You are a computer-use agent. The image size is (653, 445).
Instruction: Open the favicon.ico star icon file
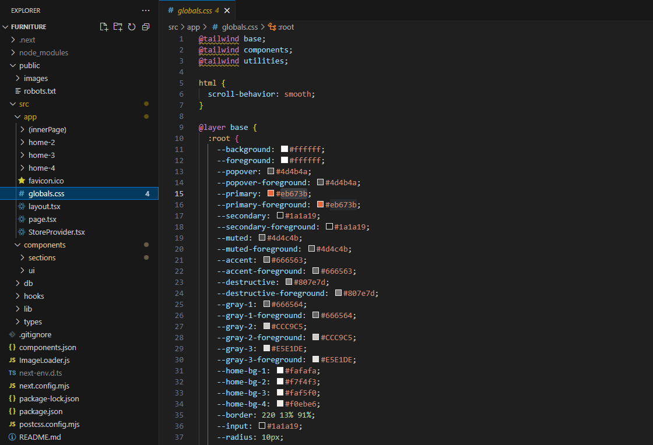[46, 181]
